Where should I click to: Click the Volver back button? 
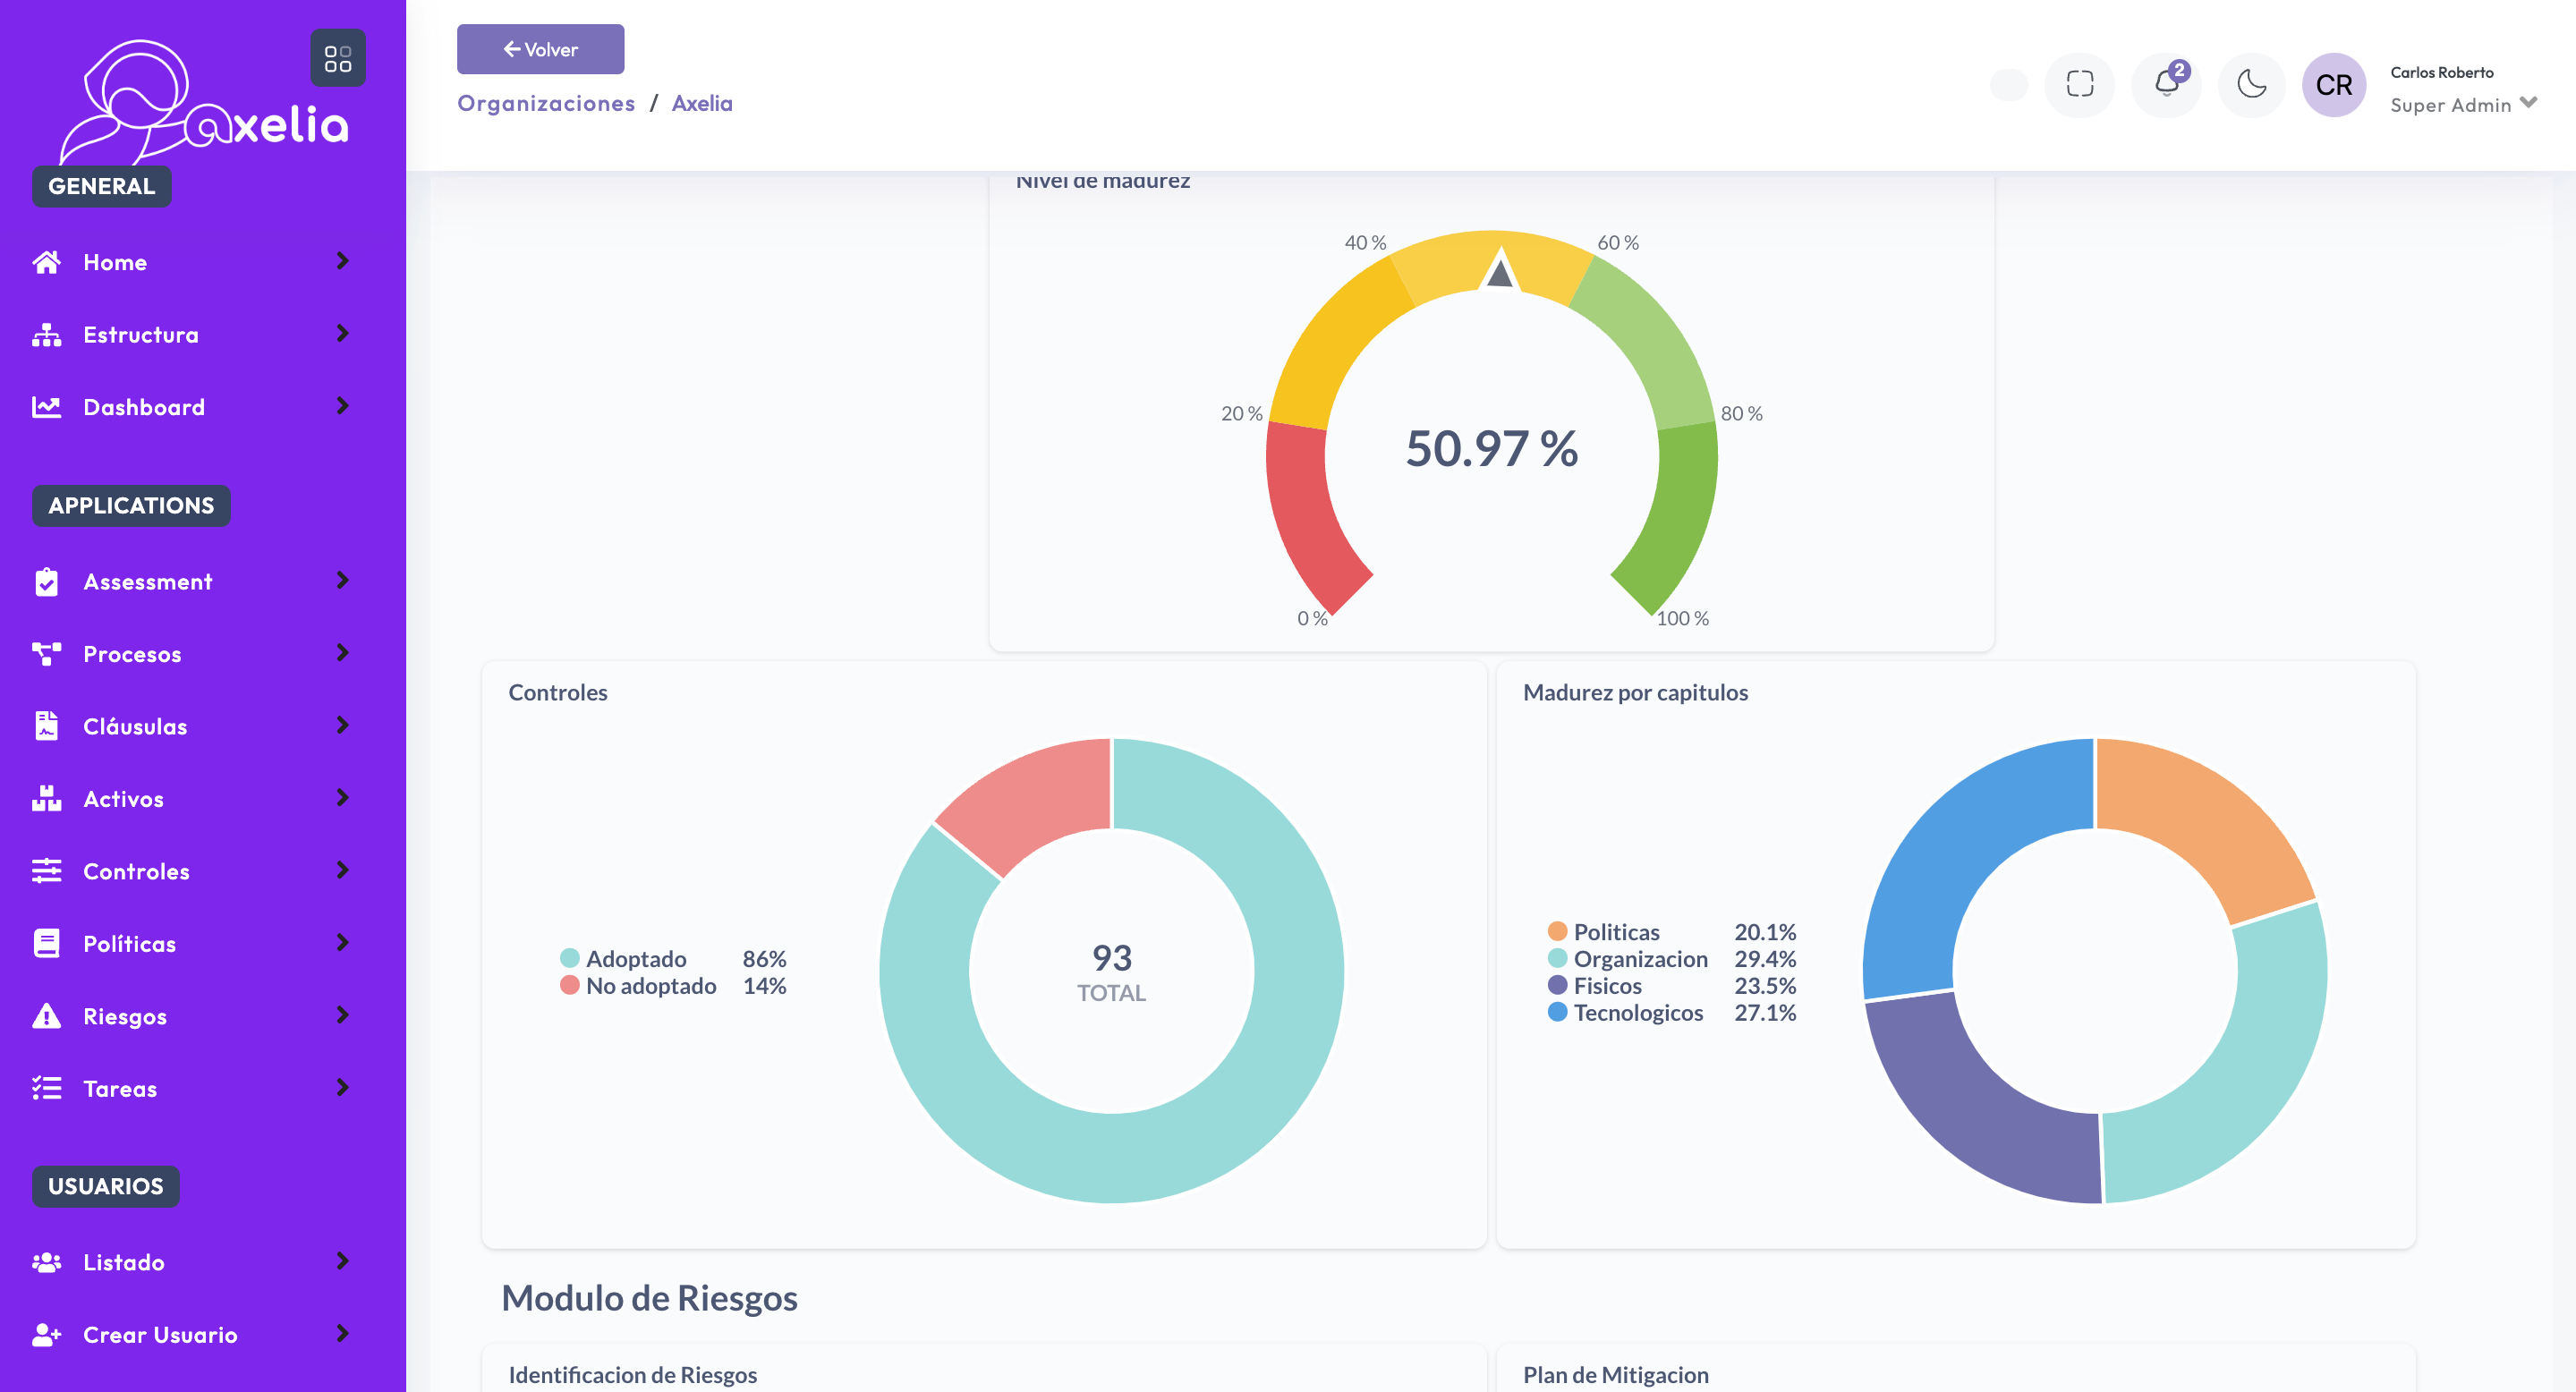tap(540, 49)
